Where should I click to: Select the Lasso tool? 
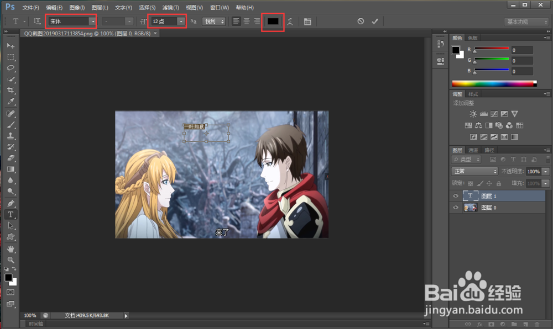11,68
